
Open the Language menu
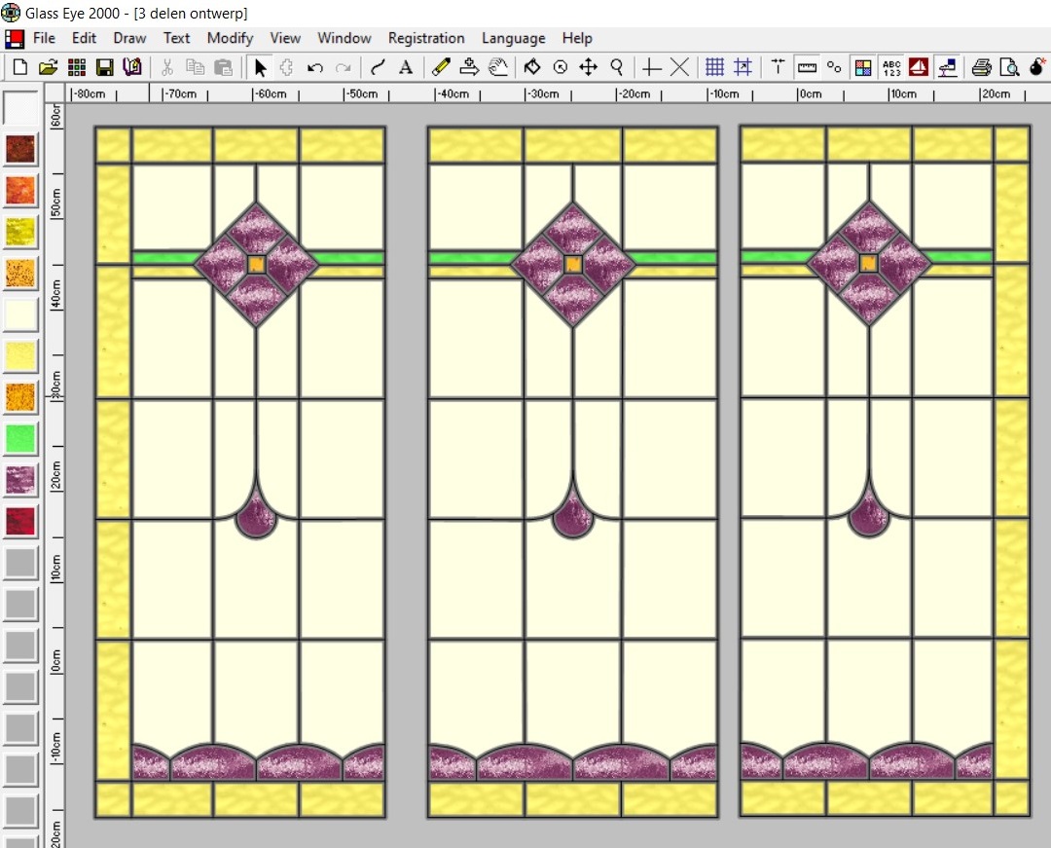513,38
